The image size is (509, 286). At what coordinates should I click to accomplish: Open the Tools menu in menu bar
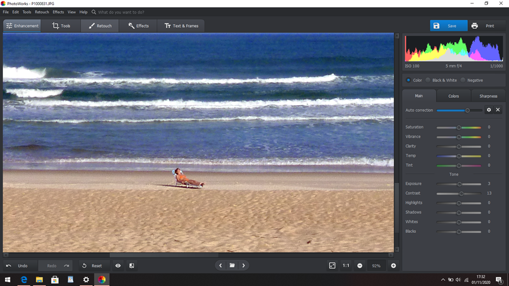[x=27, y=12]
